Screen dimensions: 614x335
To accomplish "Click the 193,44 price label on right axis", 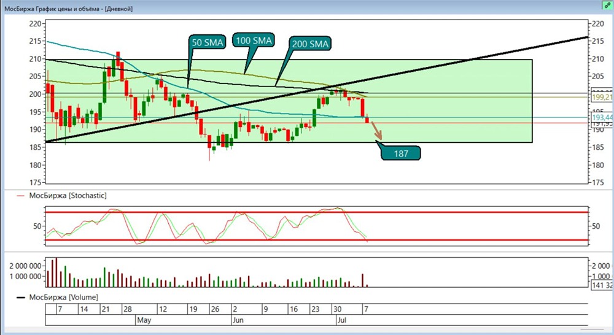I will [x=602, y=117].
